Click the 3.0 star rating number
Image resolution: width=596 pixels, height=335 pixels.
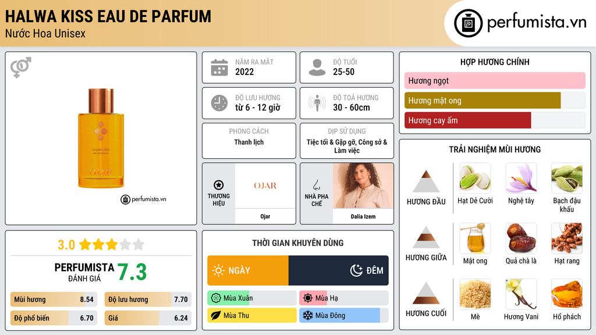pyautogui.click(x=66, y=245)
